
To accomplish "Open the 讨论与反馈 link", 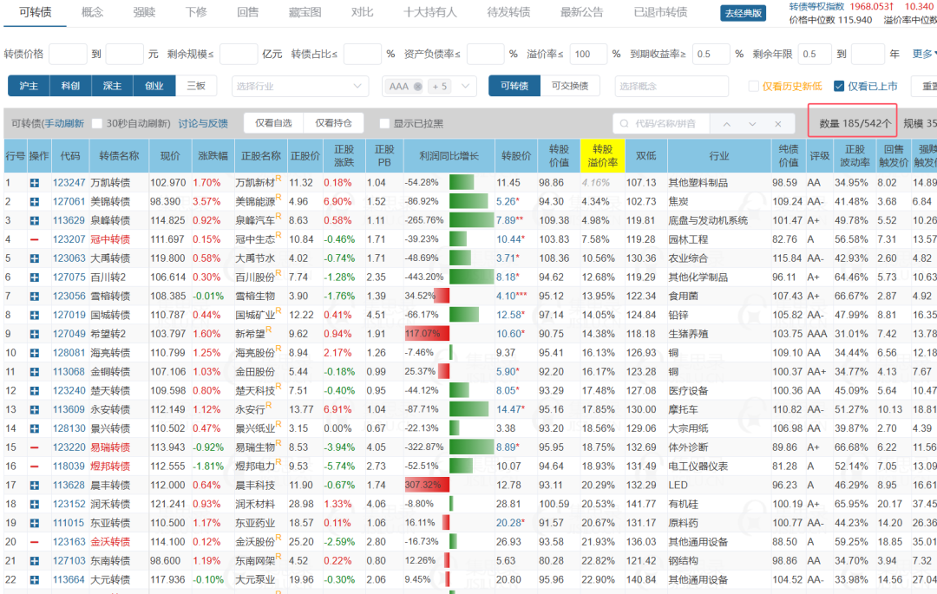I will tap(203, 124).
